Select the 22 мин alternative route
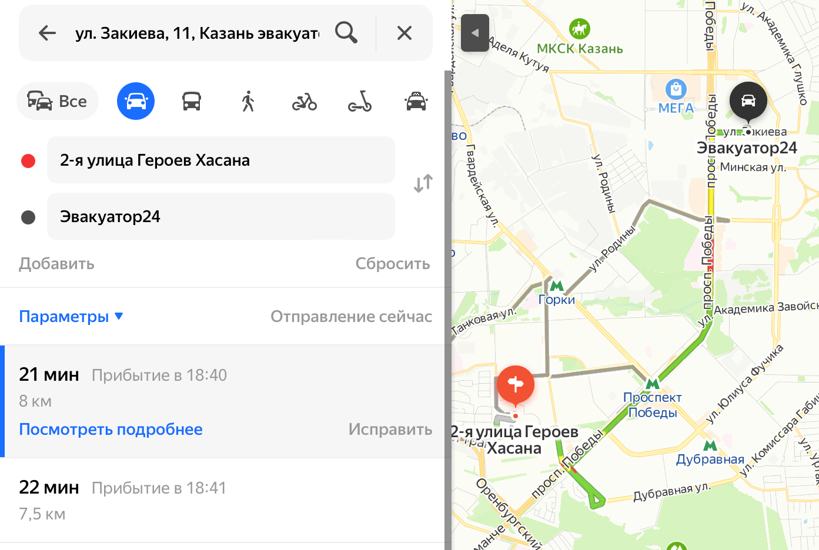This screenshot has width=819, height=550. pos(222,500)
